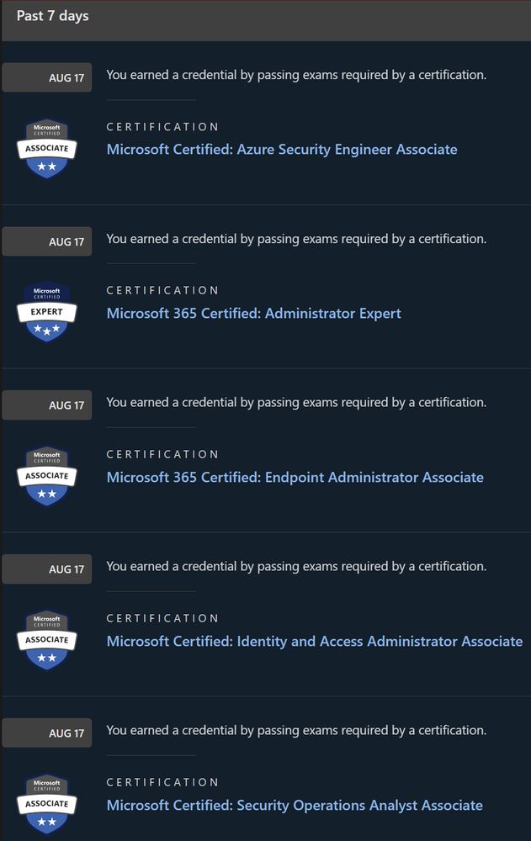Click the Expert badge for Administrator Expert
531x841 pixels.
point(47,312)
